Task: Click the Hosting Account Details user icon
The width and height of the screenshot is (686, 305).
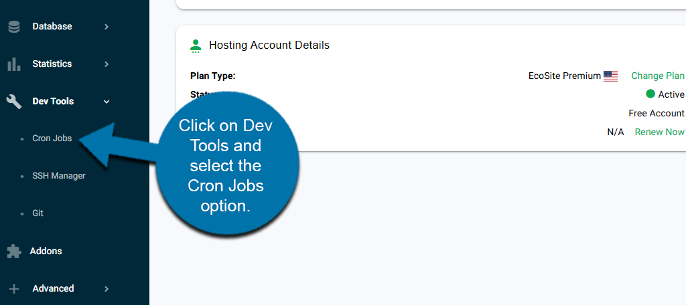Action: click(x=196, y=45)
